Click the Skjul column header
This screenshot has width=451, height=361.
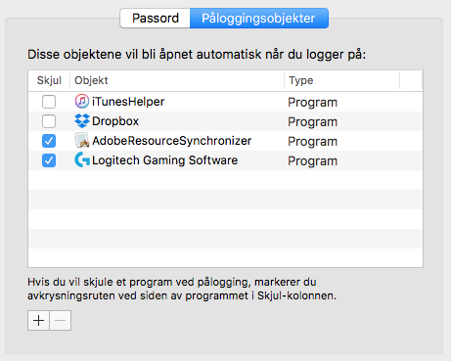tap(49, 80)
